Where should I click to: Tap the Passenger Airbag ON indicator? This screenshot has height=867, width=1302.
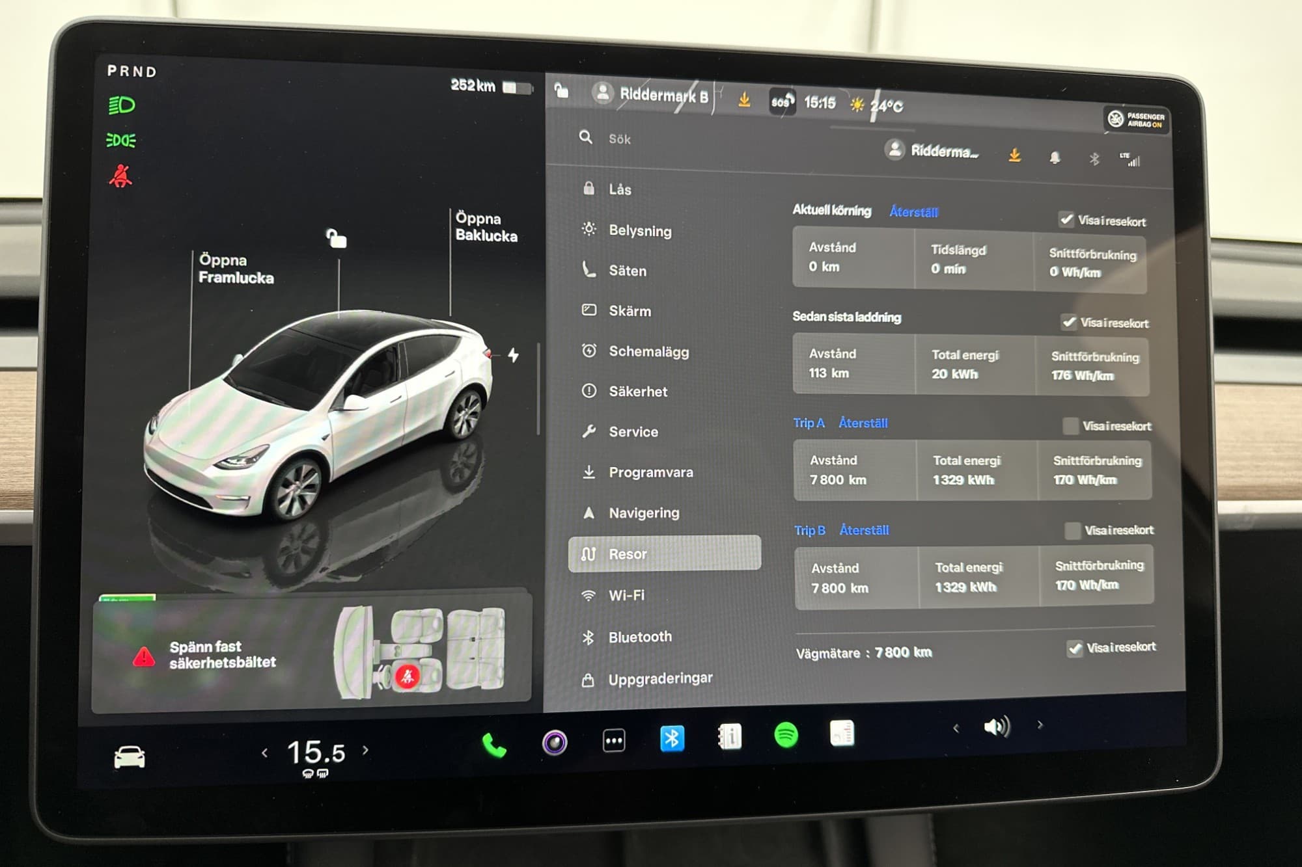[1137, 120]
